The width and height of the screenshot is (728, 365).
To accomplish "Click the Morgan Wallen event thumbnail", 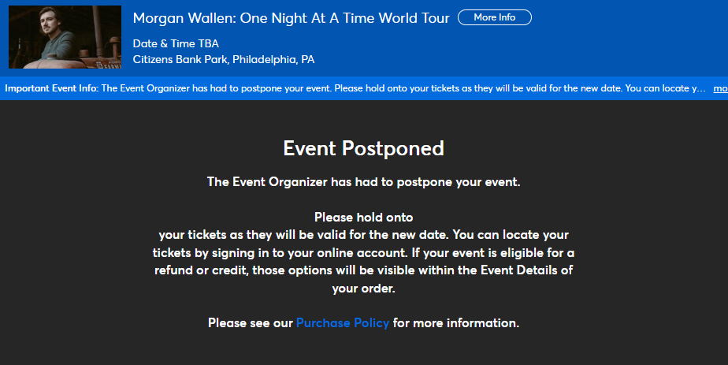I will (65, 37).
